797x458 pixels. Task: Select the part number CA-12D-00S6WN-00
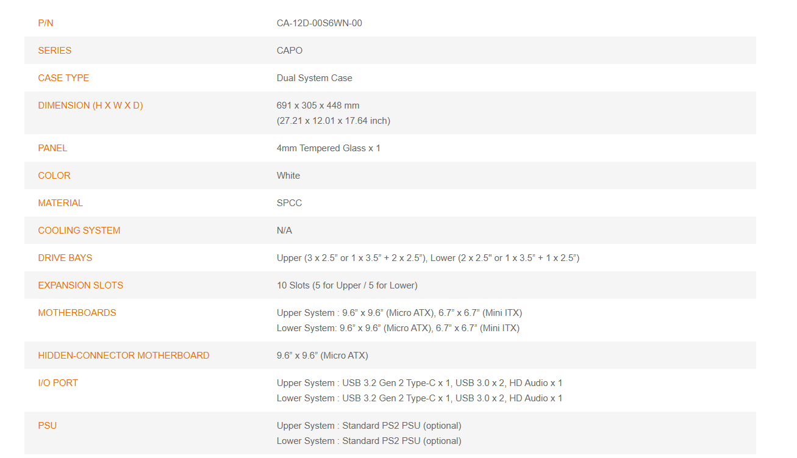[x=320, y=23]
